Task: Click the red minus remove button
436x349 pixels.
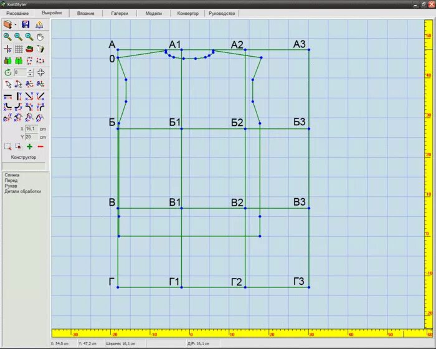Action: pyautogui.click(x=40, y=146)
